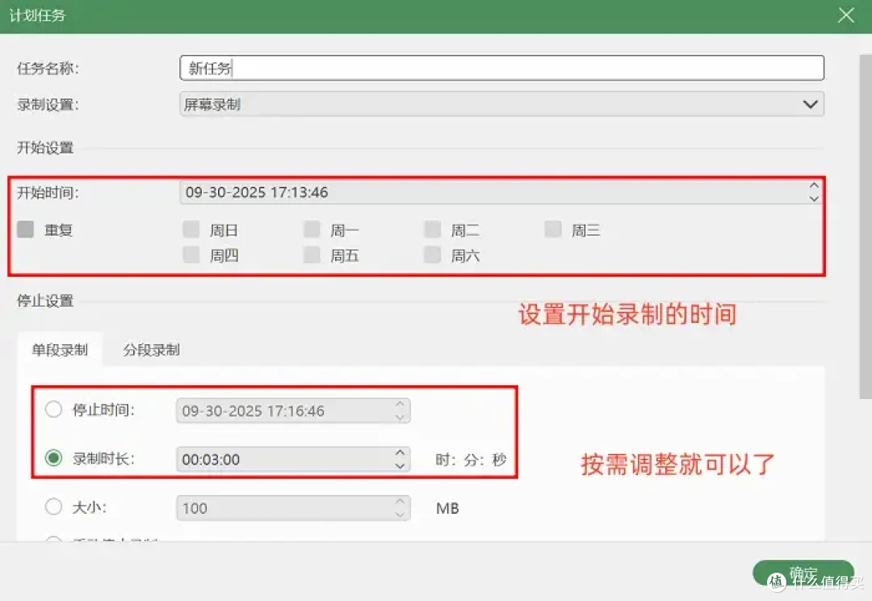Check the 周四 checkbox
The width and height of the screenshot is (872, 601).
(191, 255)
